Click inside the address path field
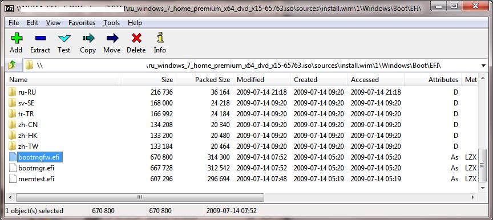This screenshot has height=220, width=493. tap(252, 66)
